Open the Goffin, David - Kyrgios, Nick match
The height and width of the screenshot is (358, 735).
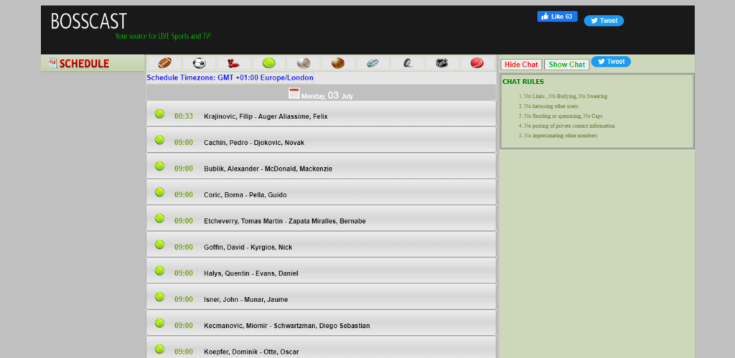coord(248,248)
